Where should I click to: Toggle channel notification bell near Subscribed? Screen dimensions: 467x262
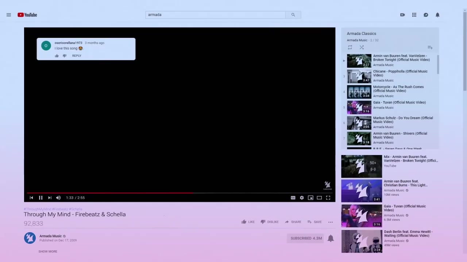click(x=331, y=238)
